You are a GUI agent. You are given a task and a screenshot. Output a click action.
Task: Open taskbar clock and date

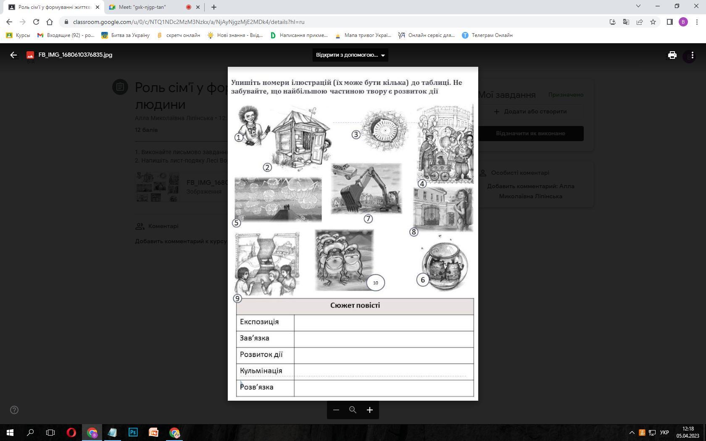[x=688, y=433]
